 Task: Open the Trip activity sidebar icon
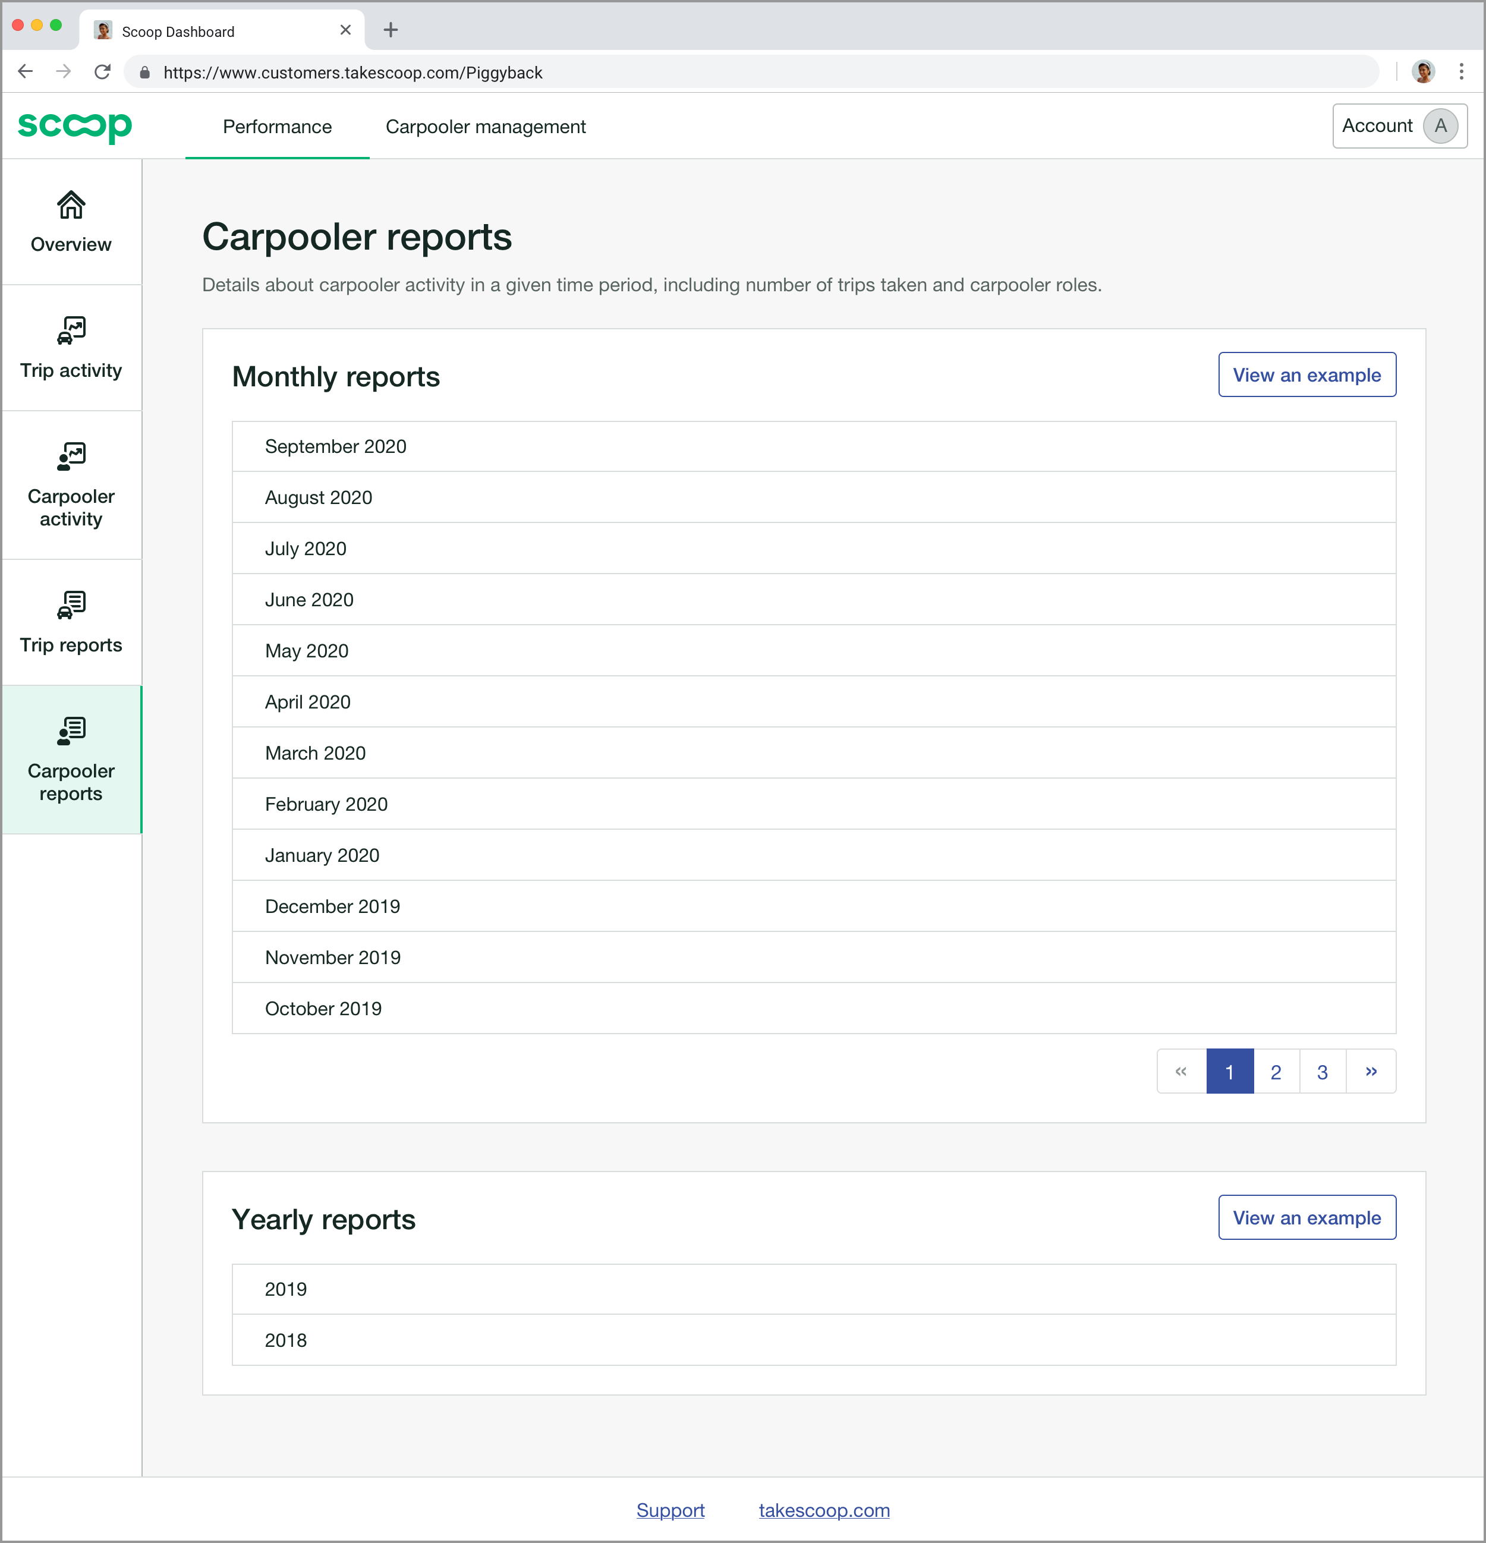click(x=71, y=330)
